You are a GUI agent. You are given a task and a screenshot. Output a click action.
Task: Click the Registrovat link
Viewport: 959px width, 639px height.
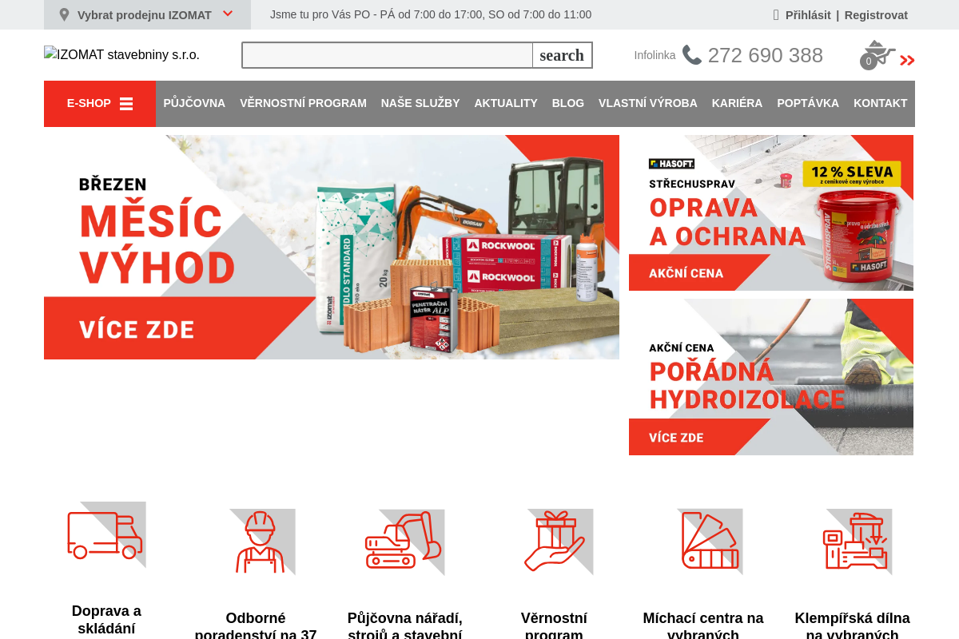[876, 15]
